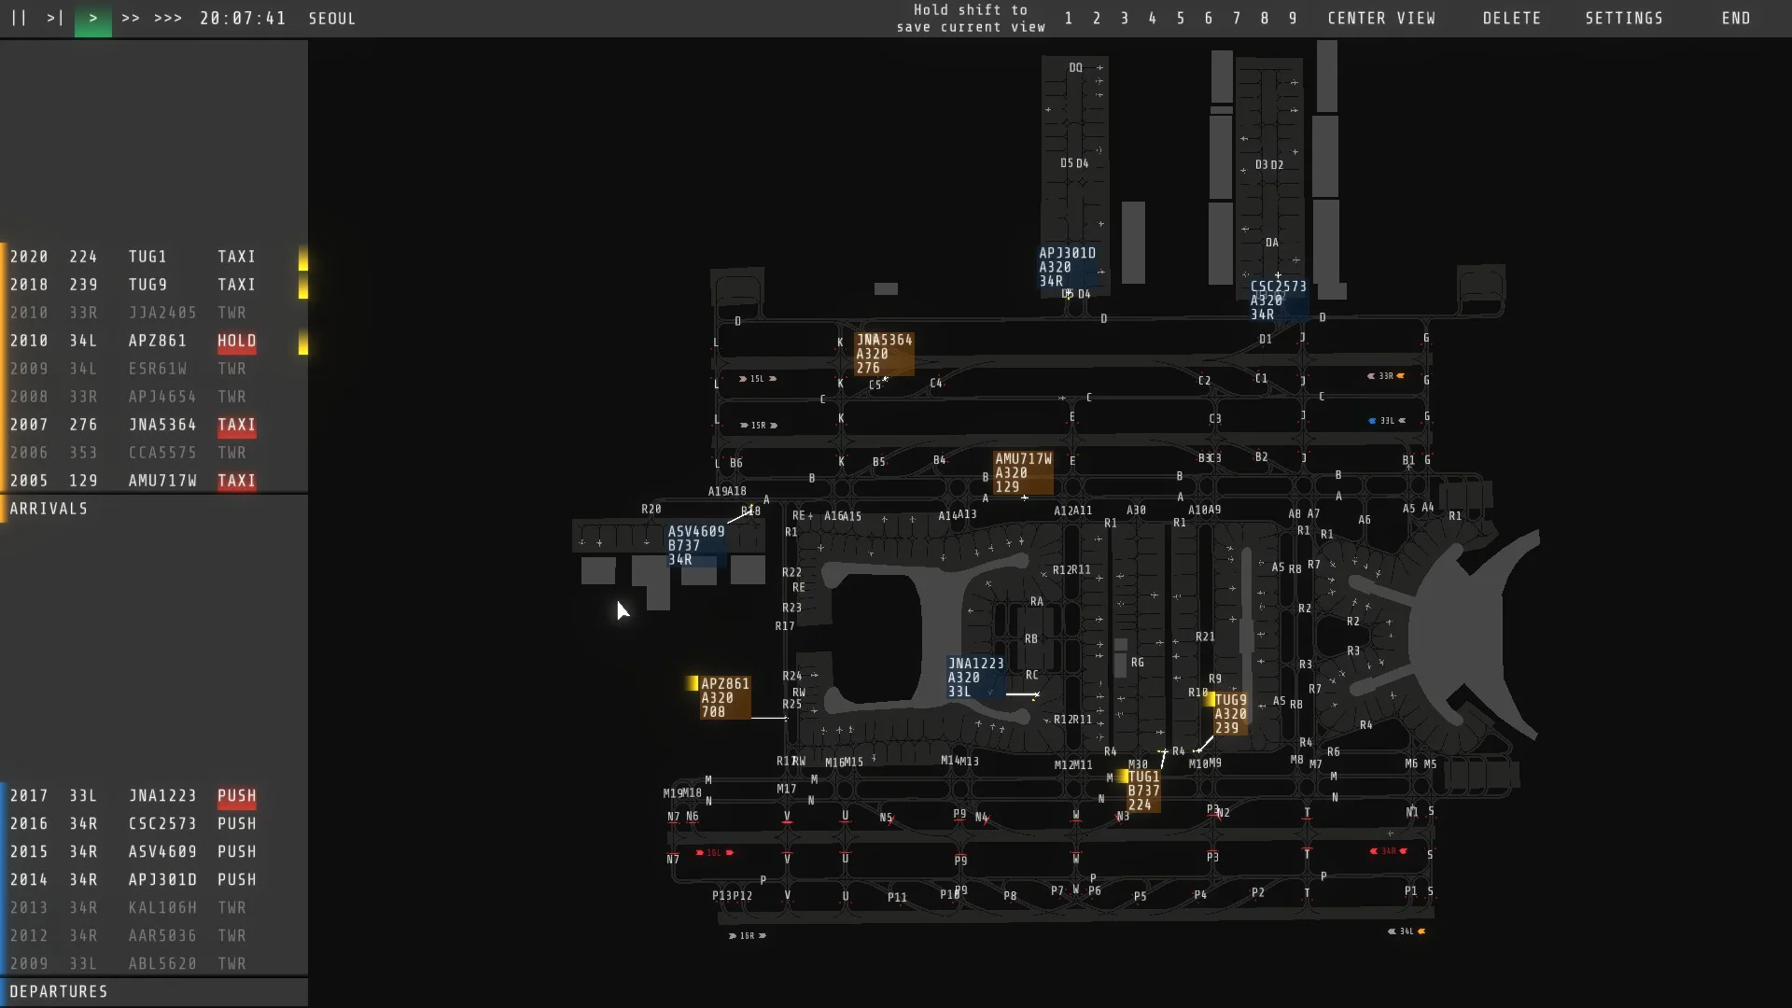The image size is (1792, 1008).
Task: Open the SEOUL airport selector
Action: click(331, 18)
